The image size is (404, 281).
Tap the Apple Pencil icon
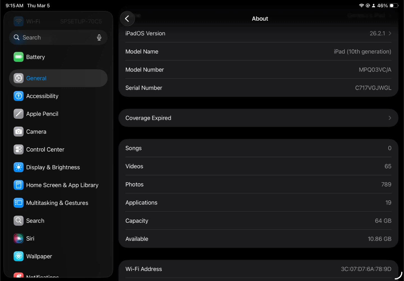point(19,114)
